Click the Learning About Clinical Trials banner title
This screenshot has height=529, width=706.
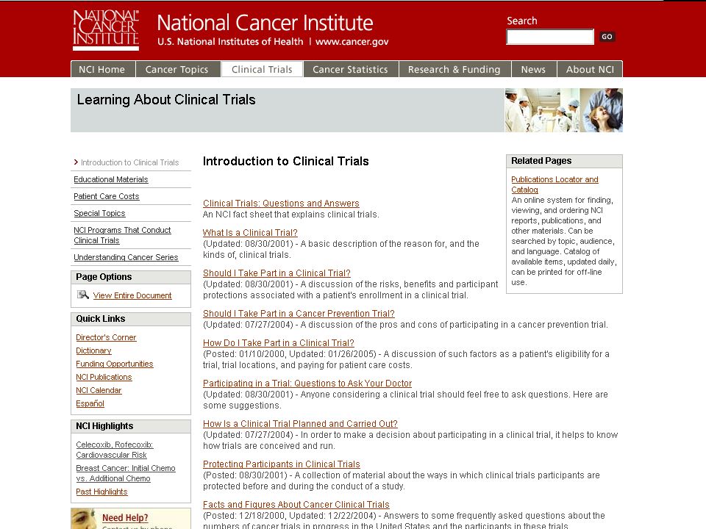pyautogui.click(x=166, y=99)
